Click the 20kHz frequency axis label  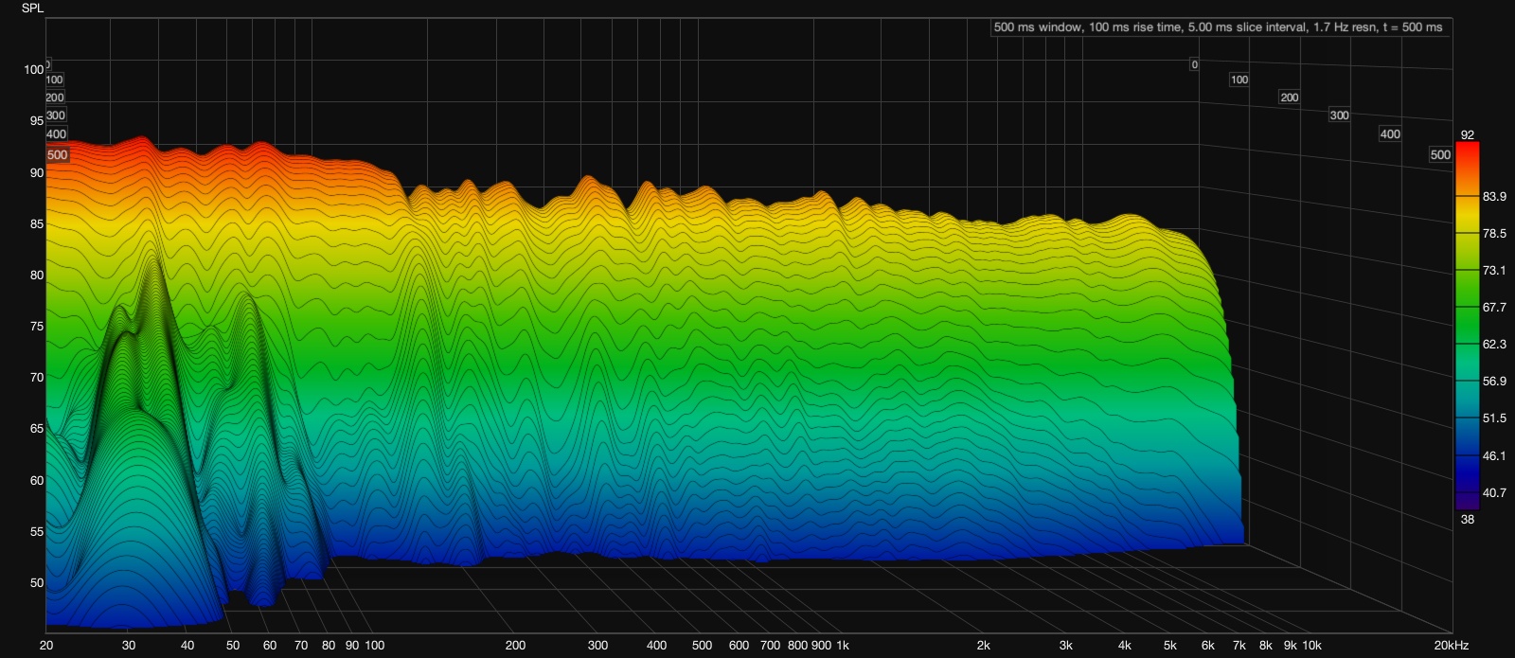1451,646
